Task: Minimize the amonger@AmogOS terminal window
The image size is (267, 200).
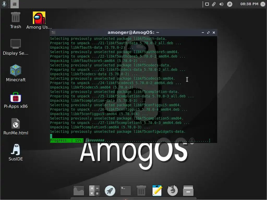Action: click(203, 33)
